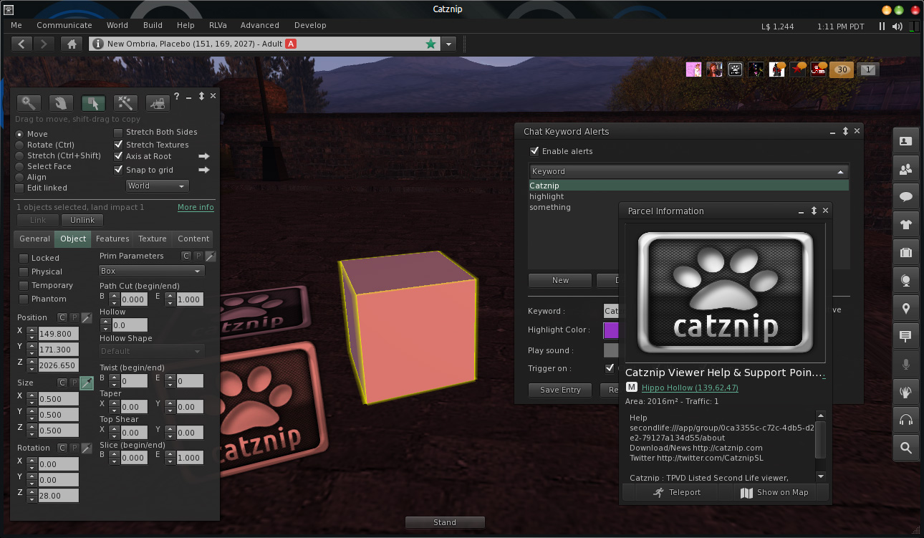This screenshot has height=538, width=924.
Task: Select the Move (hand) tool in build panel
Action: coord(61,103)
